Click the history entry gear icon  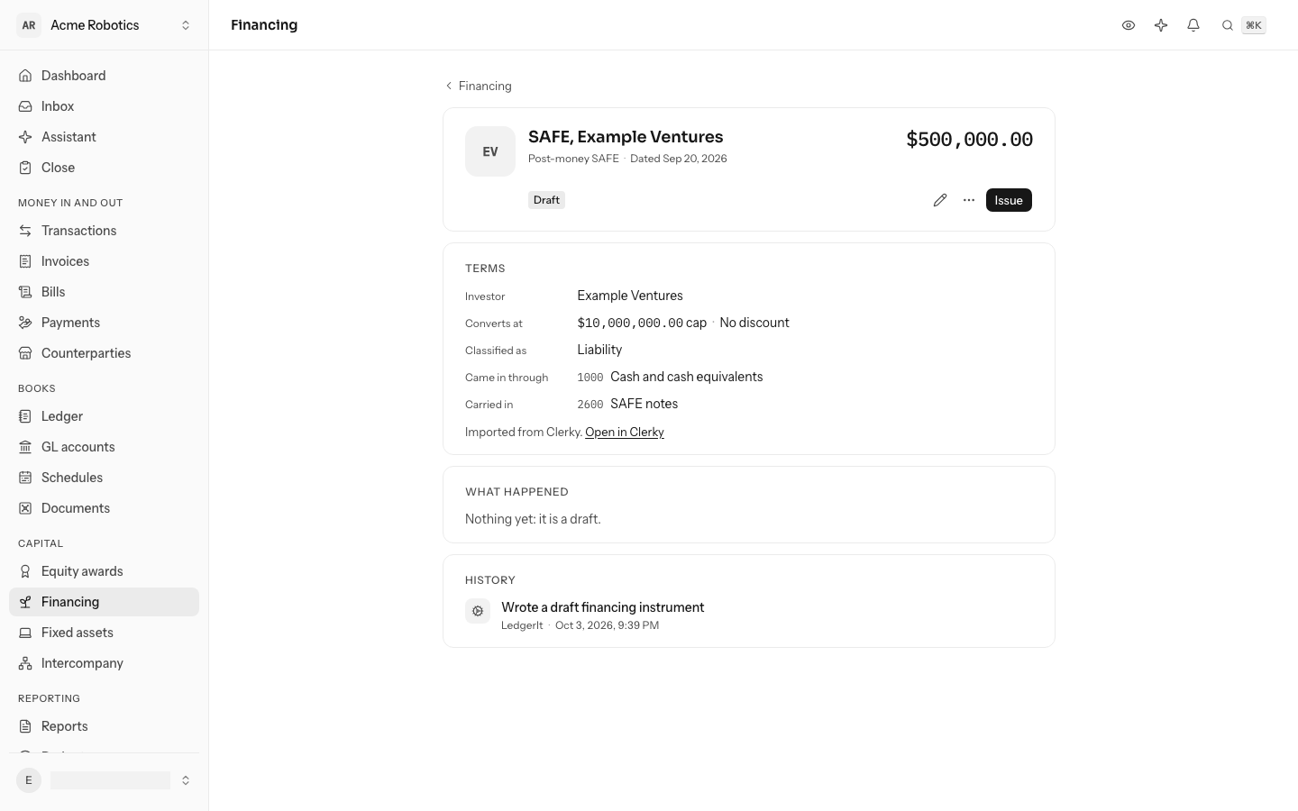(478, 611)
